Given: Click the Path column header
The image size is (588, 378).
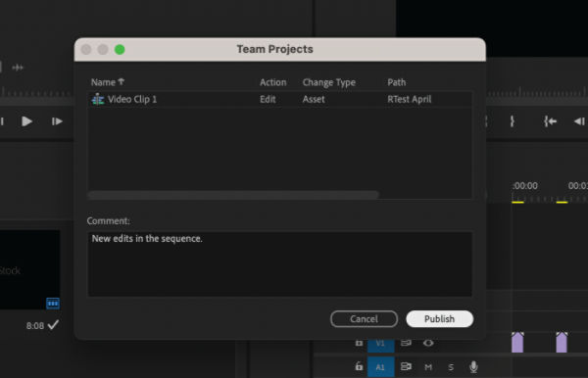Looking at the screenshot, I should click(396, 82).
